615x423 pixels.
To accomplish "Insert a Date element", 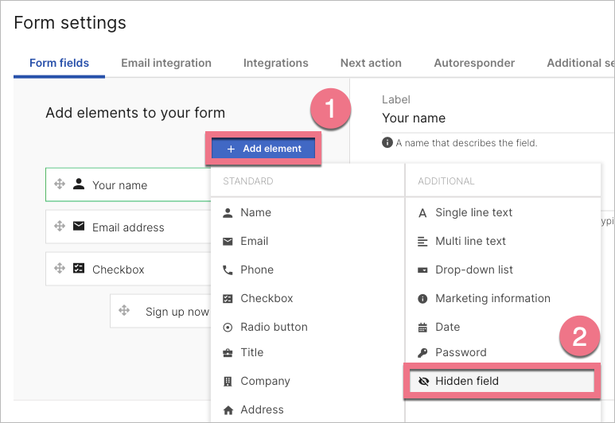I will click(x=447, y=327).
